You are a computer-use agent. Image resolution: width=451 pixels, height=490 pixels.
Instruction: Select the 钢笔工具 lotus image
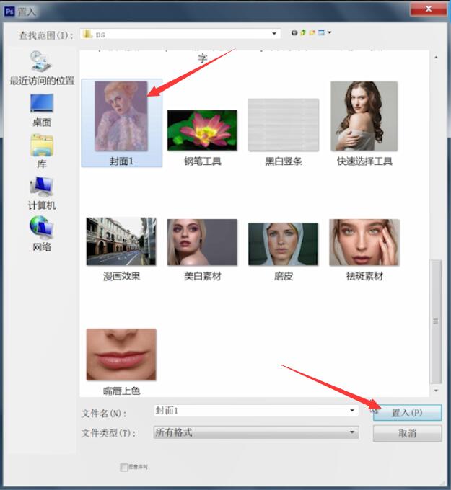point(202,130)
